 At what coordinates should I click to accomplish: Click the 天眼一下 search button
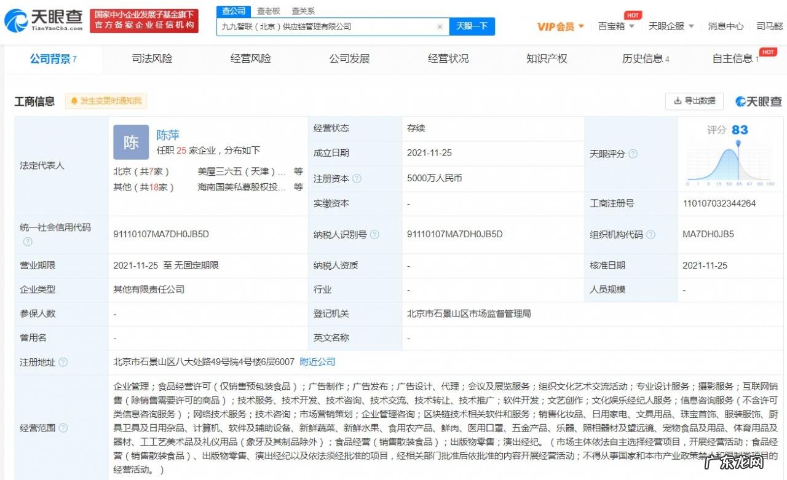[x=472, y=26]
